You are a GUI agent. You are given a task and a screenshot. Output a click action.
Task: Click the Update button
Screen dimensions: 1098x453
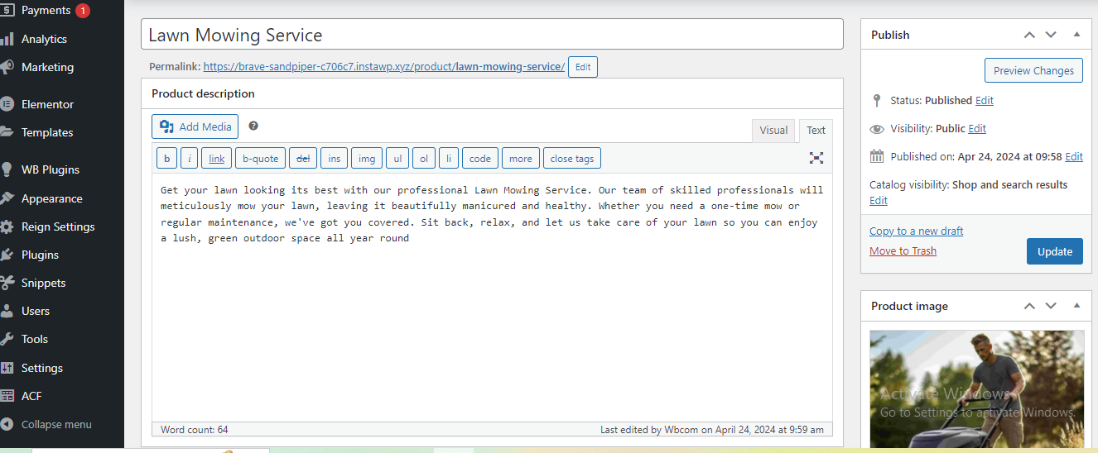click(1055, 251)
